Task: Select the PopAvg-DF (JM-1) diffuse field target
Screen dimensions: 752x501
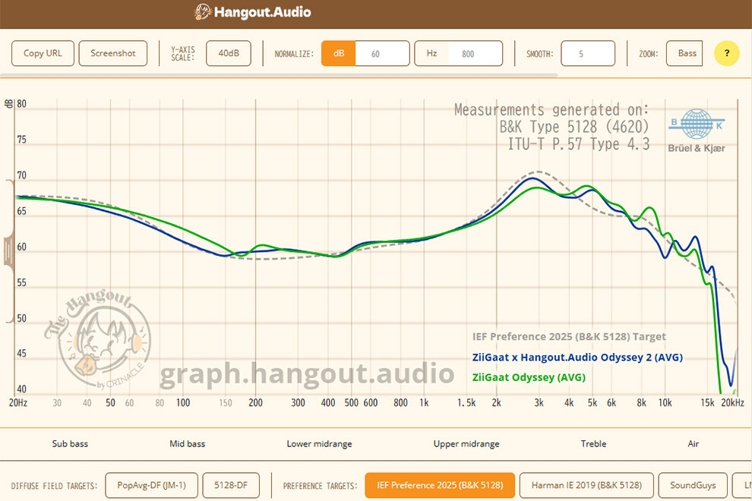Action: coord(151,485)
